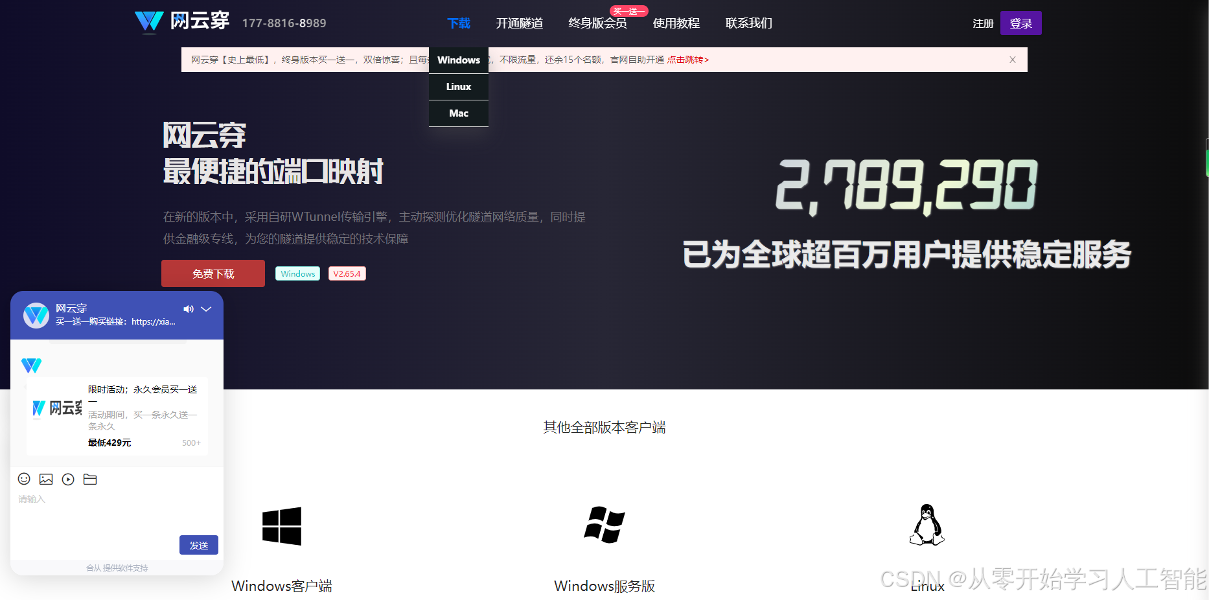Click chat widget avatar logo
The image size is (1209, 600).
(36, 316)
